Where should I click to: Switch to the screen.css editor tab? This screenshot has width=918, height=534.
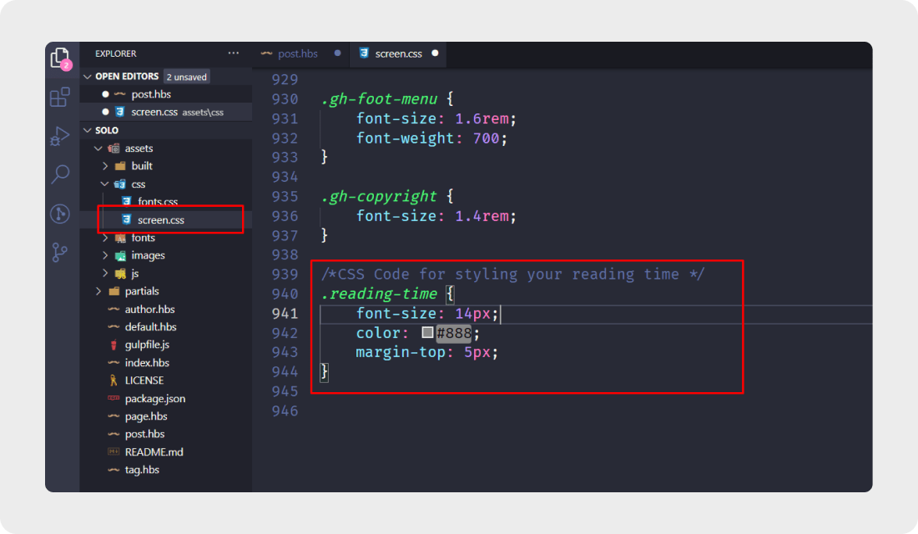pyautogui.click(x=398, y=53)
